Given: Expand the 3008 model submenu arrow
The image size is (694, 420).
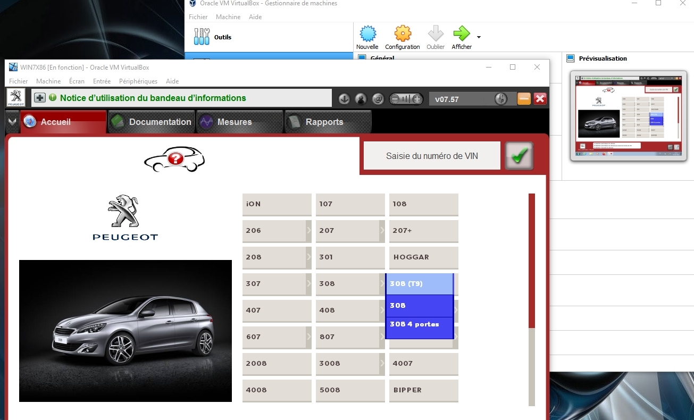Looking at the screenshot, I should [x=382, y=363].
